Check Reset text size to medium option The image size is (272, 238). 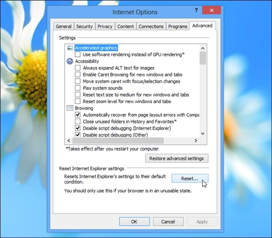(x=78, y=94)
